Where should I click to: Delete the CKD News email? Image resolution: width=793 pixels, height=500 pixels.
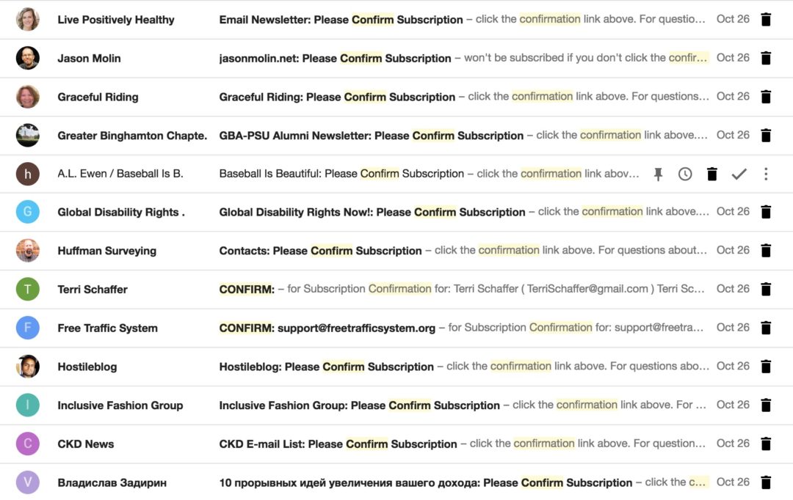766,444
